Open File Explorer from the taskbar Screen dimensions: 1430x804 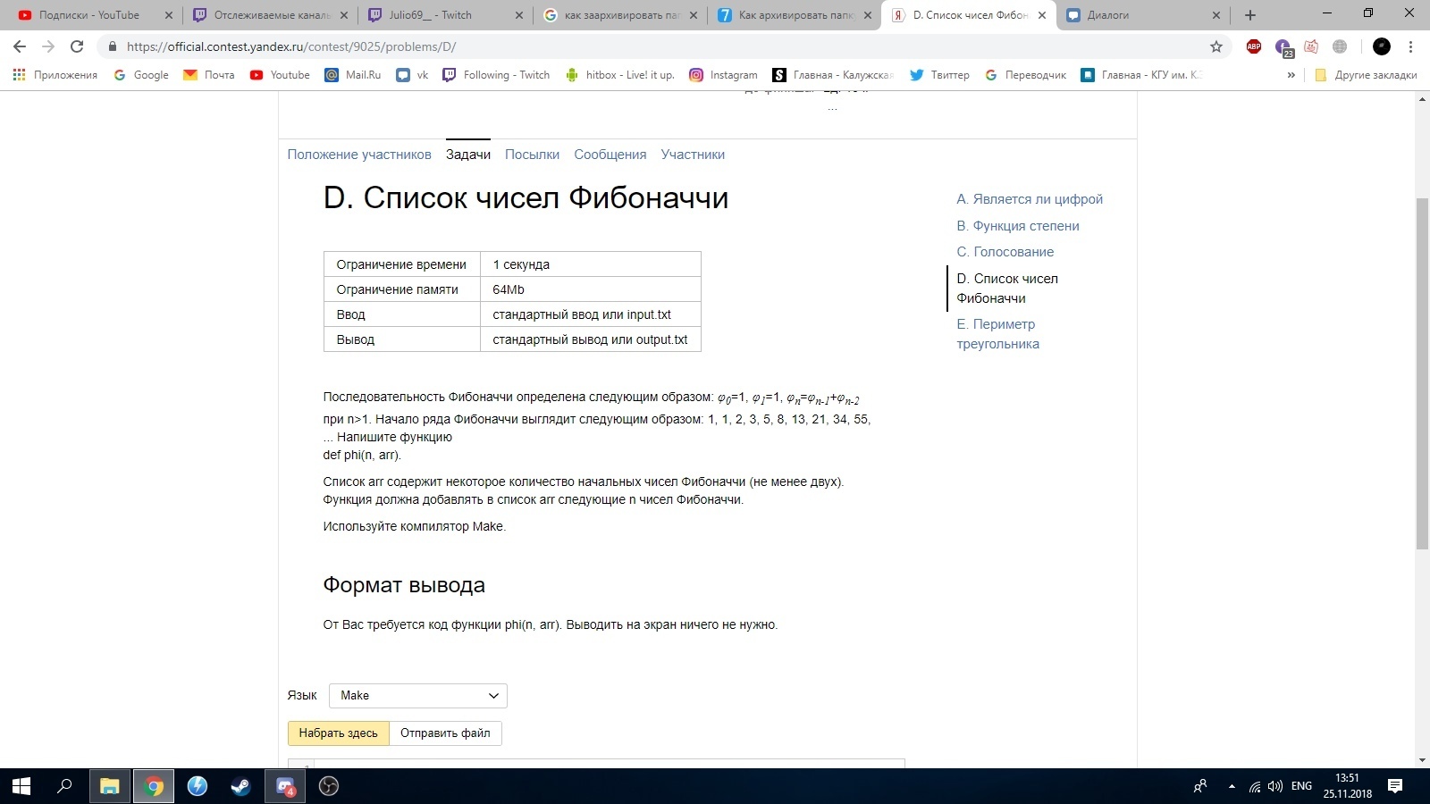(x=110, y=786)
